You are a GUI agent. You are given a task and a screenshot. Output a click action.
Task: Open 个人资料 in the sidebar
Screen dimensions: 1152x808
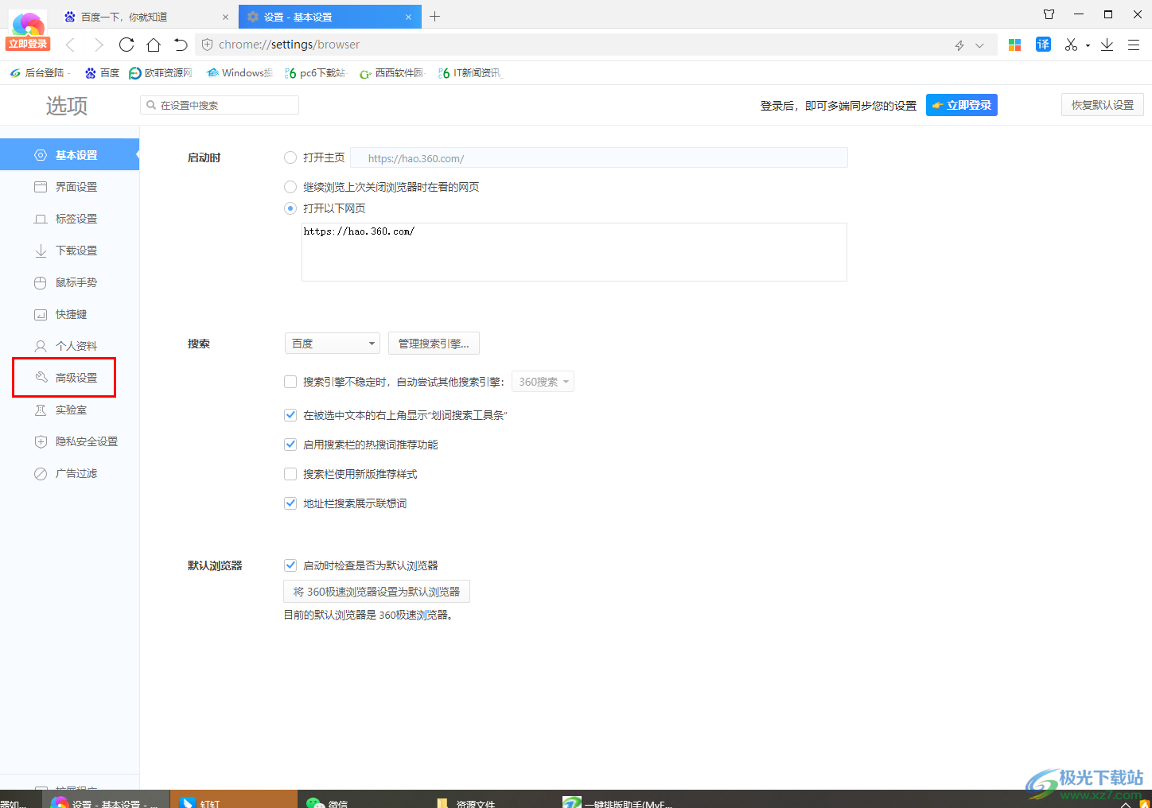[x=69, y=346]
